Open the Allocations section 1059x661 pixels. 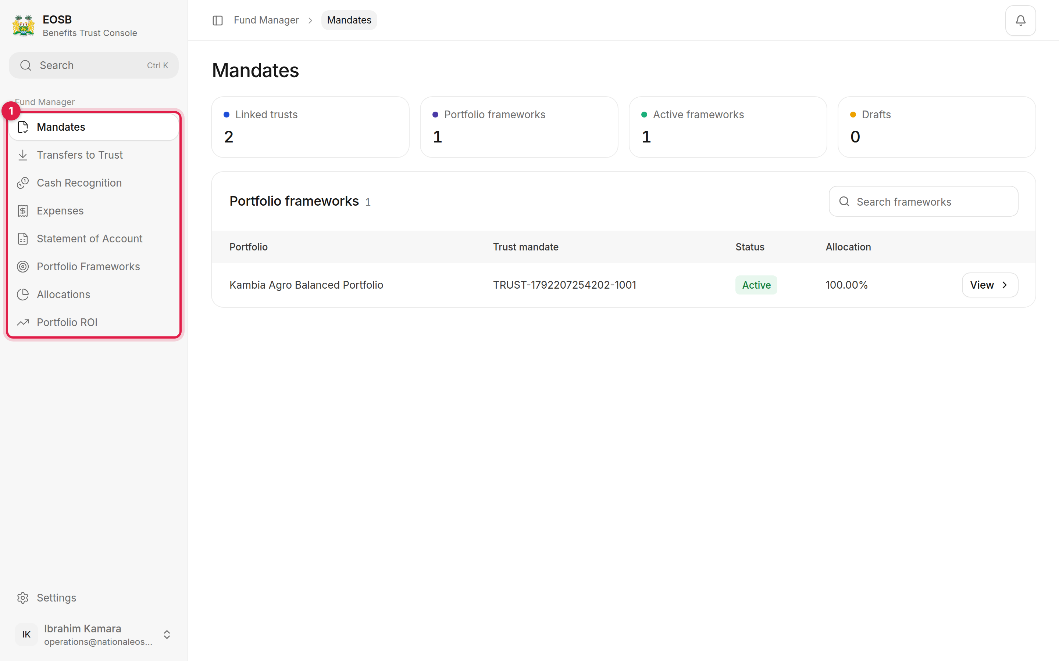[94, 294]
